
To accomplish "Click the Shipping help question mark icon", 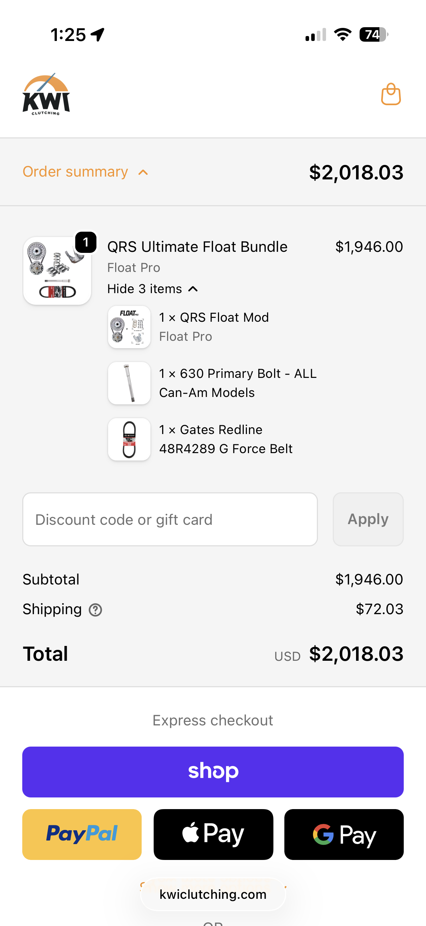I will pyautogui.click(x=95, y=610).
